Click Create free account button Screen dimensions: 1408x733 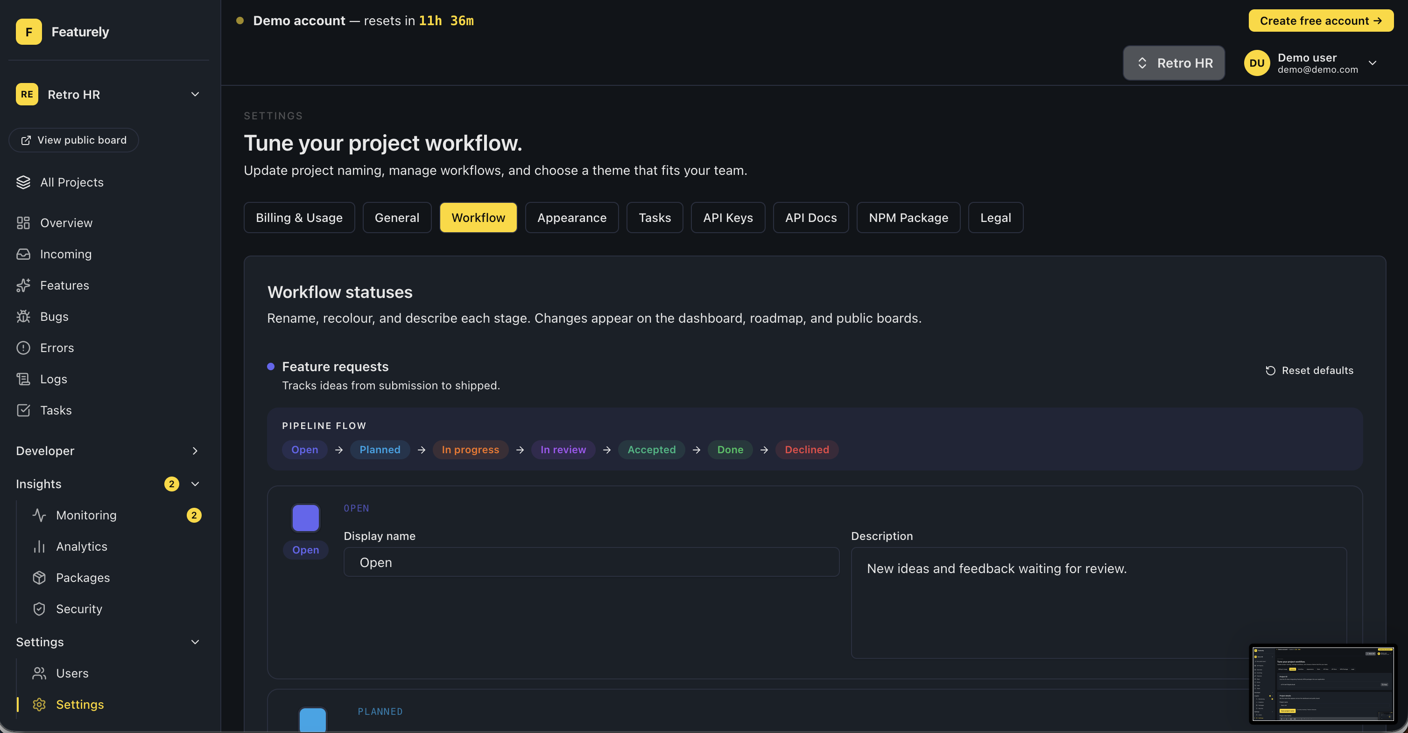1320,21
